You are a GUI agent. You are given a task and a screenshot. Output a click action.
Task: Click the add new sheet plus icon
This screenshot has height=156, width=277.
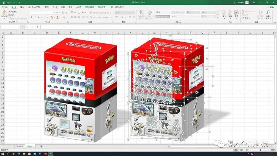click(41, 146)
